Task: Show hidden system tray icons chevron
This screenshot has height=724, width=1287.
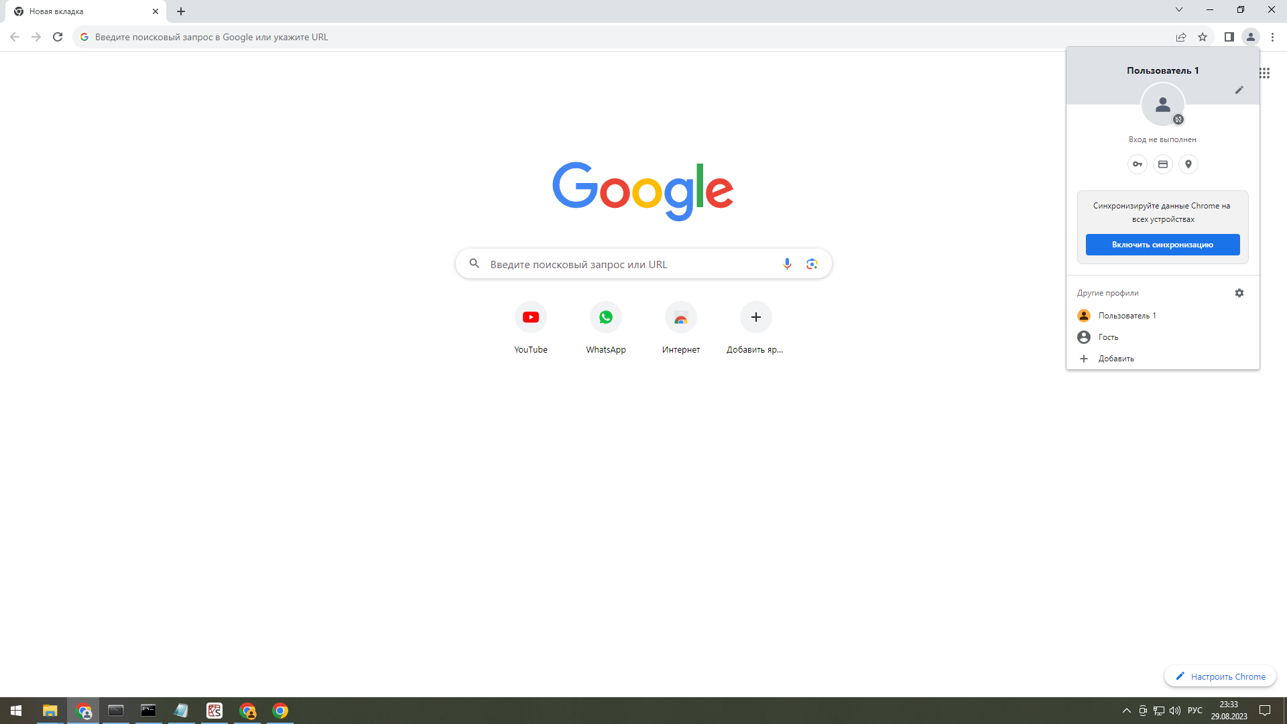Action: pos(1126,711)
